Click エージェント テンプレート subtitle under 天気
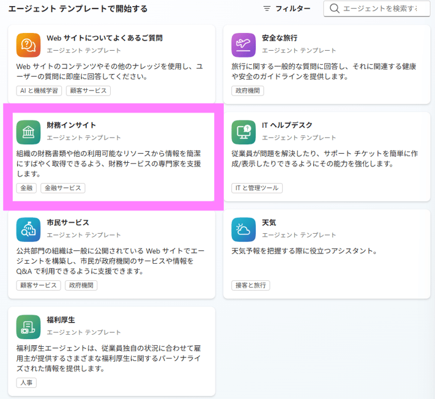The height and width of the screenshot is (399, 435). click(299, 235)
